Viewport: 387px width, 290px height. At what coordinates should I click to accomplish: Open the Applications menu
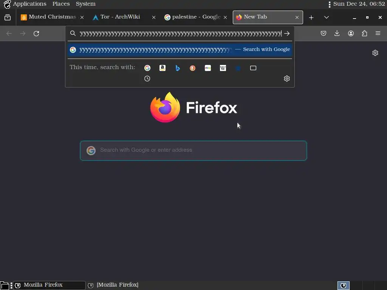[29, 4]
